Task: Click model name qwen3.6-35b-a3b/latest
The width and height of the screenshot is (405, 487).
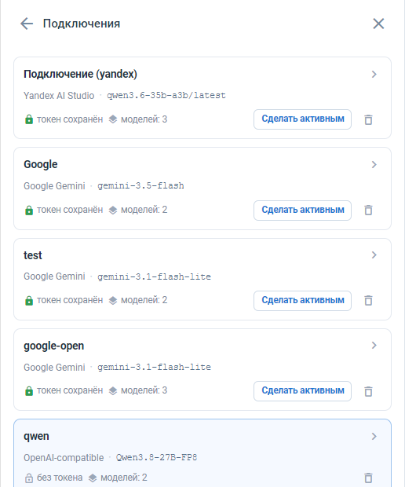Action: coord(166,95)
